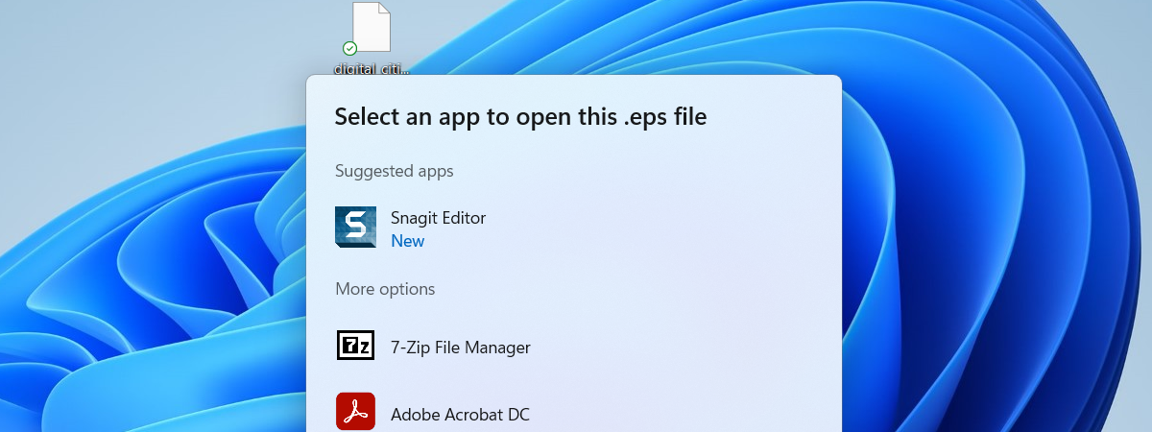Click the desktop file name label
Image resolution: width=1152 pixels, height=432 pixels.
[x=372, y=68]
